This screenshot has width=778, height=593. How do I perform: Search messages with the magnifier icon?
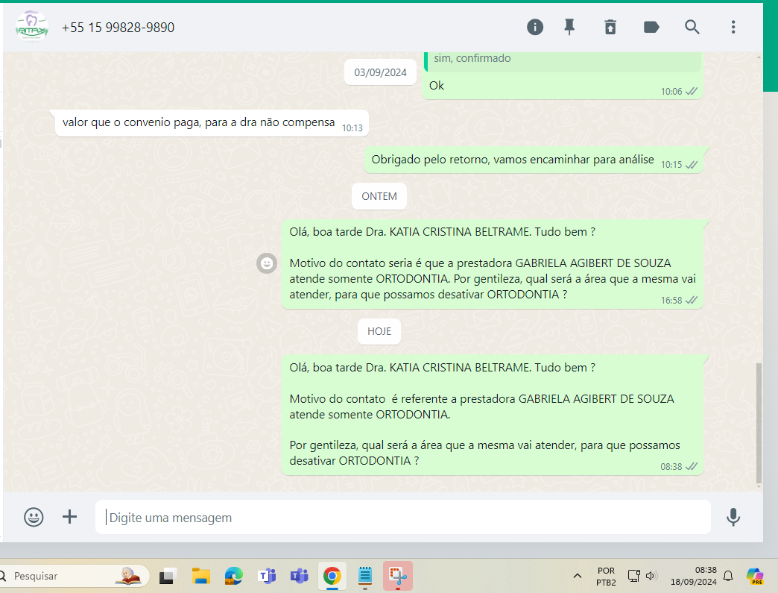pyautogui.click(x=692, y=27)
